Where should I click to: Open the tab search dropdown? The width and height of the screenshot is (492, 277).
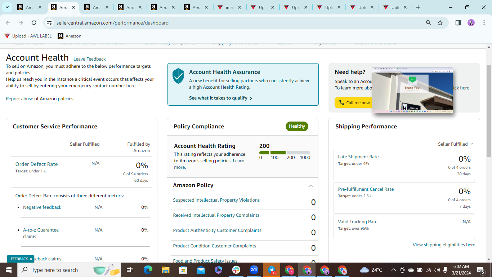(x=7, y=7)
